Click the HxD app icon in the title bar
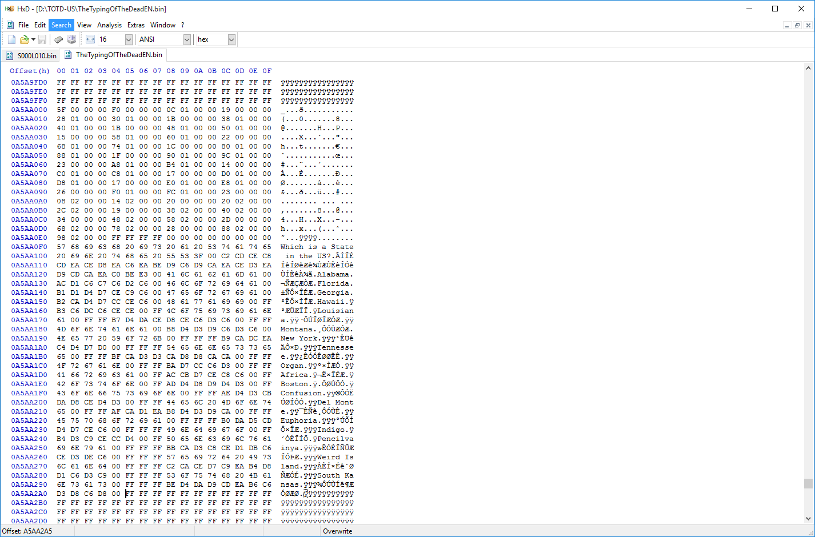 pyautogui.click(x=9, y=9)
